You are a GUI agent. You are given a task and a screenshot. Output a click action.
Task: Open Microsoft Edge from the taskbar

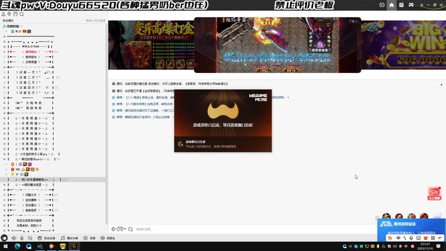pos(17,246)
